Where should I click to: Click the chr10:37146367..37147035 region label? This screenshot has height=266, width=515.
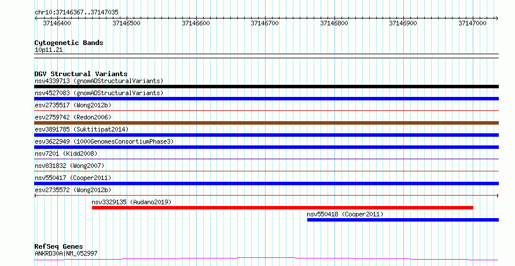(x=76, y=13)
